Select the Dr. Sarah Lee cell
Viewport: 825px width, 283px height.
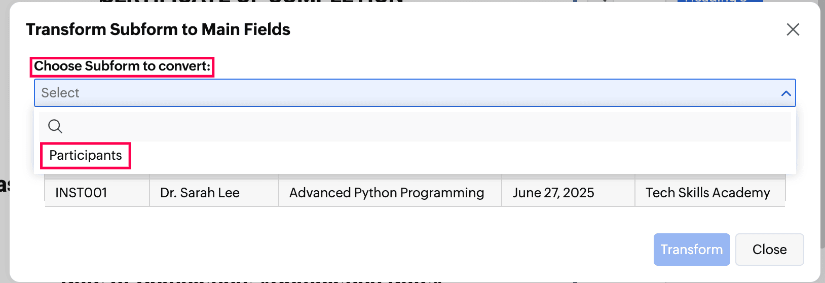pyautogui.click(x=214, y=193)
